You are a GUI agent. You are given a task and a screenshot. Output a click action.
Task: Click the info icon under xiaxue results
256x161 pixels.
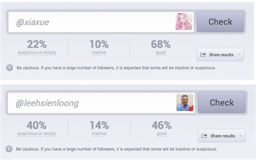pyautogui.click(x=9, y=67)
